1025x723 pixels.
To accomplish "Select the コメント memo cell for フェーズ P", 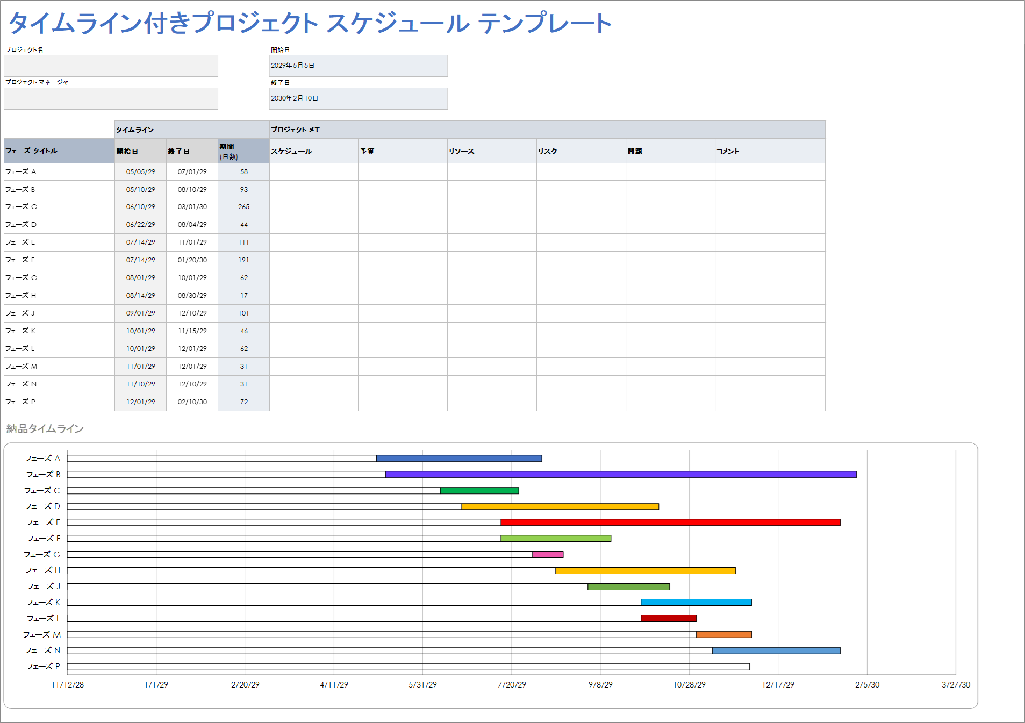I will pyautogui.click(x=770, y=402).
